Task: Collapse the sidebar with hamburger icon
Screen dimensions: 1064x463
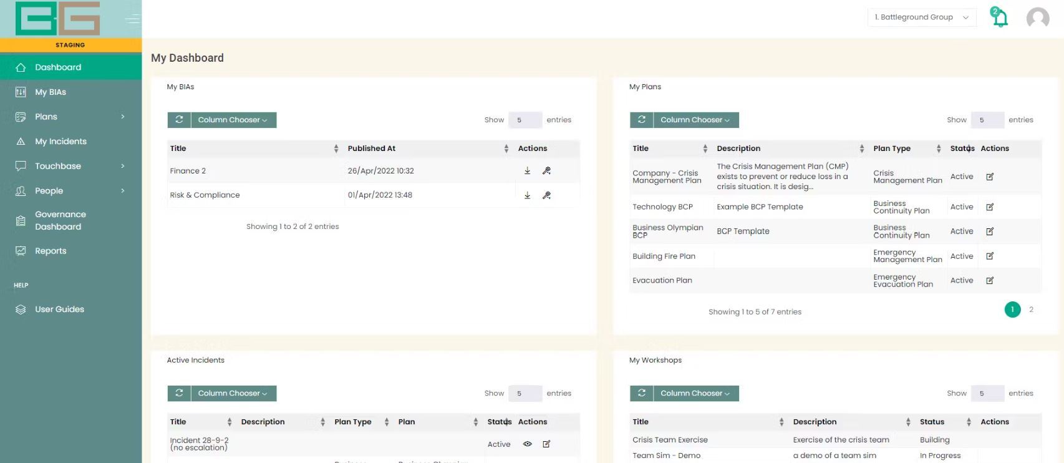Action: coord(132,19)
